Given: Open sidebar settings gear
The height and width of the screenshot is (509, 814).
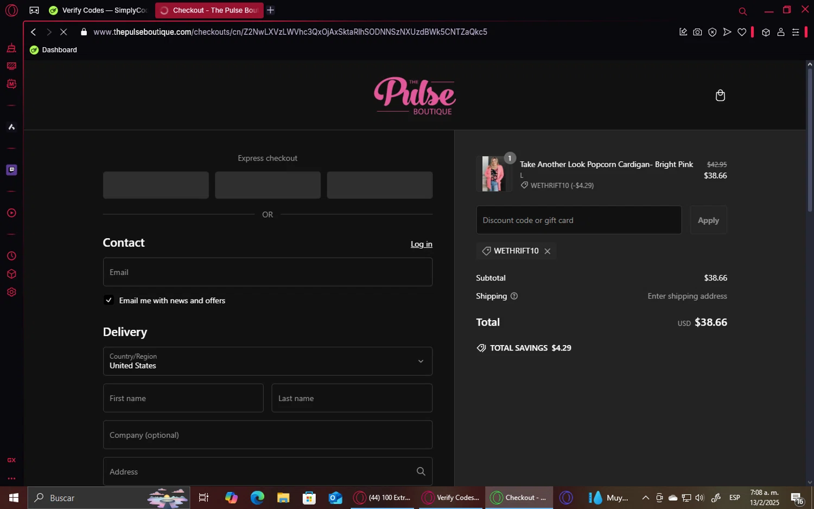Looking at the screenshot, I should click(11, 292).
